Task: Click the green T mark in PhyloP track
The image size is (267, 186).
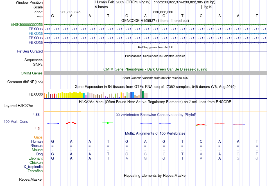Action: [108, 123]
